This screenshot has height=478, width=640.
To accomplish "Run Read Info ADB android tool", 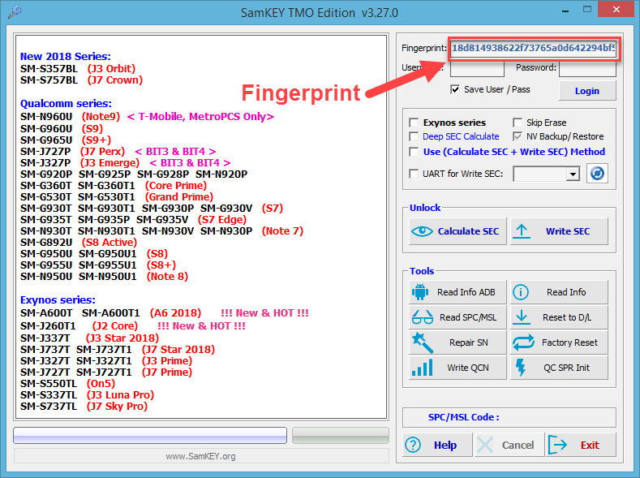I will [x=457, y=292].
